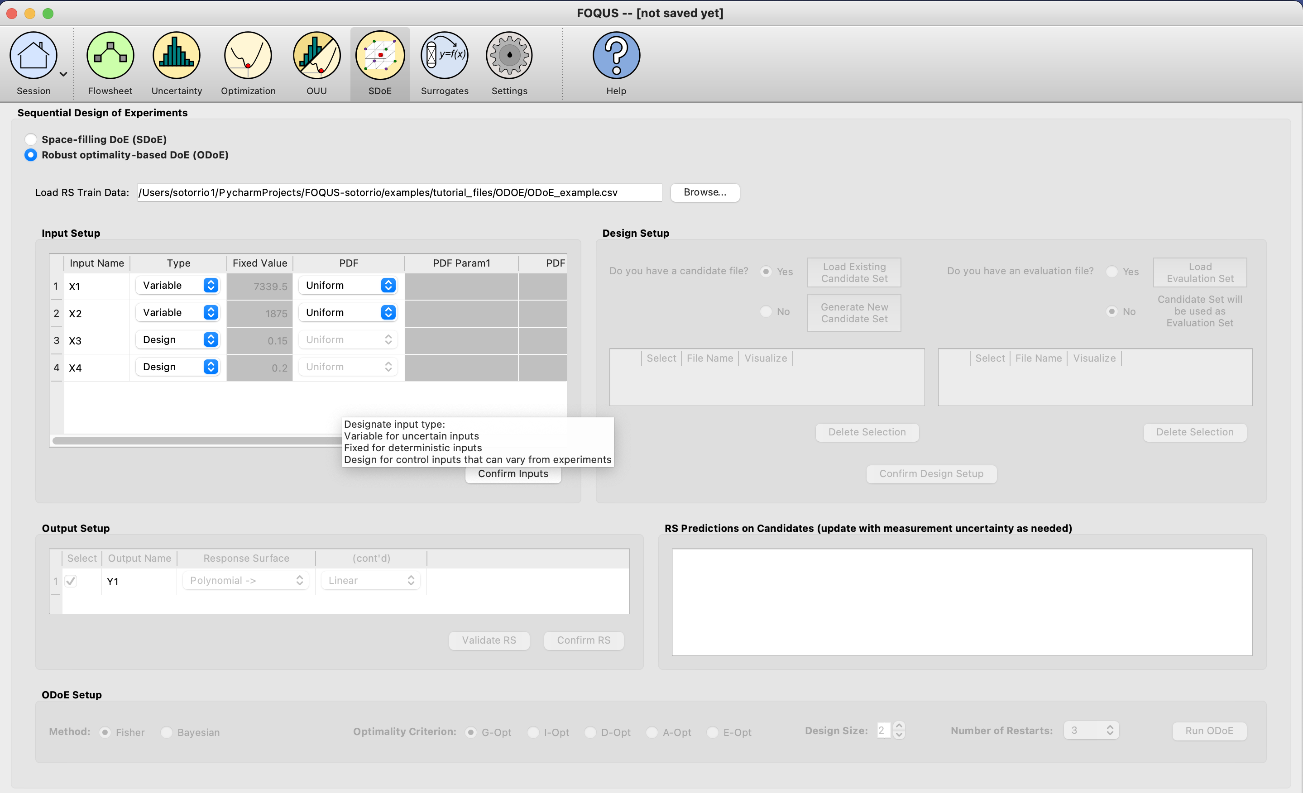The height and width of the screenshot is (793, 1303).
Task: Choose the D-Opt optimality criterion
Action: coord(590,732)
